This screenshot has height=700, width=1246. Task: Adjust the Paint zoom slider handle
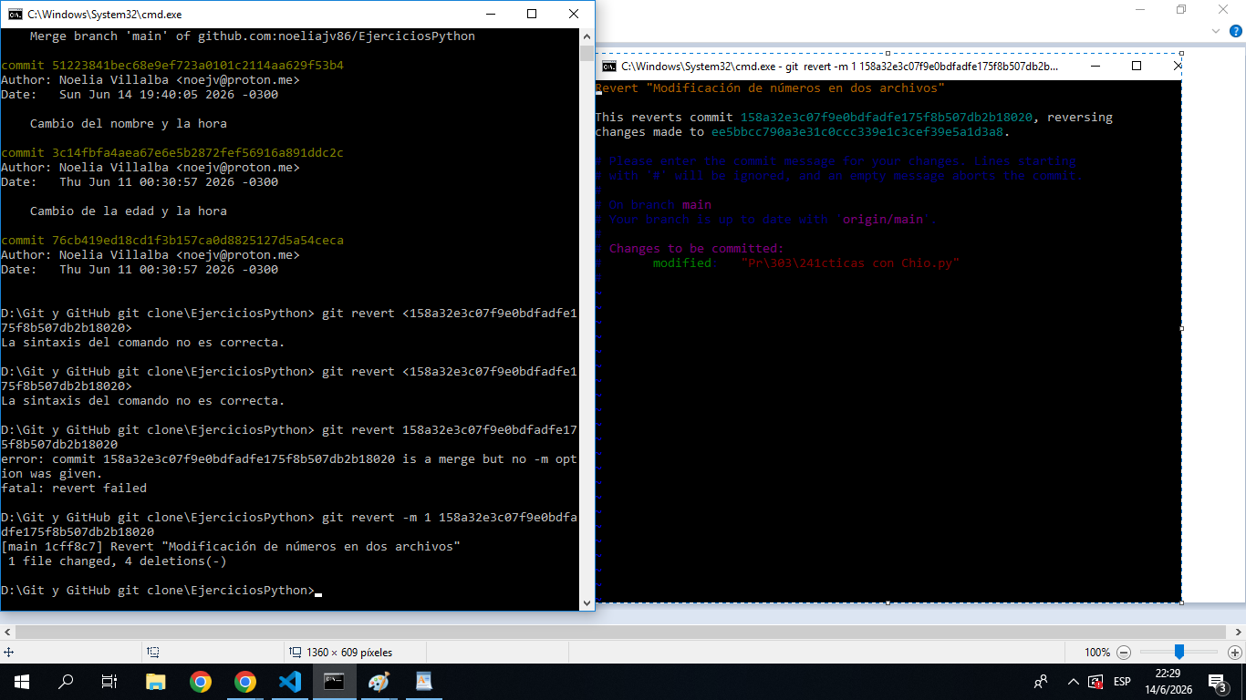[x=1179, y=653]
